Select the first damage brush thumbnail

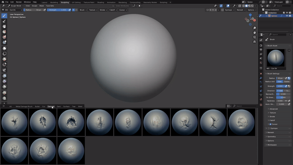14,122
